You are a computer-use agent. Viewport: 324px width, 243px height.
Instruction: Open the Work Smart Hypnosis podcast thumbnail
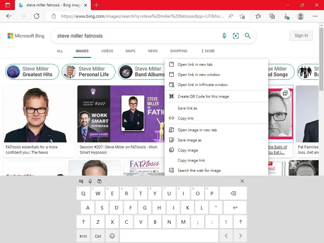121,114
